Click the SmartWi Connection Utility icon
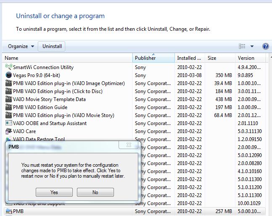The image size is (272, 216). pyautogui.click(x=8, y=67)
